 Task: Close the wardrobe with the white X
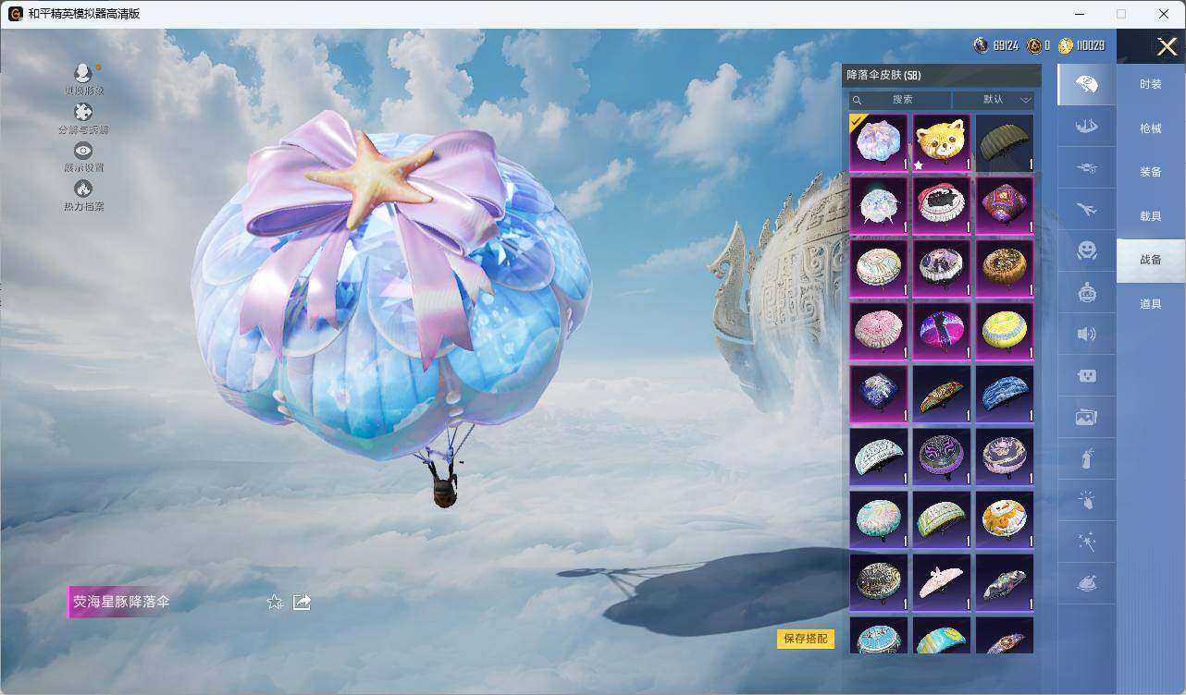(1167, 45)
